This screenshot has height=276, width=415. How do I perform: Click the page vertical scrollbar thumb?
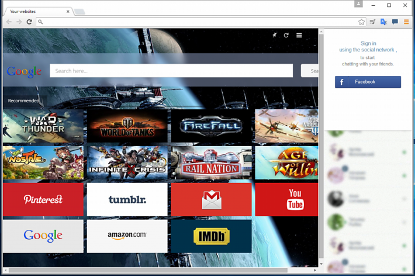[x=321, y=146]
